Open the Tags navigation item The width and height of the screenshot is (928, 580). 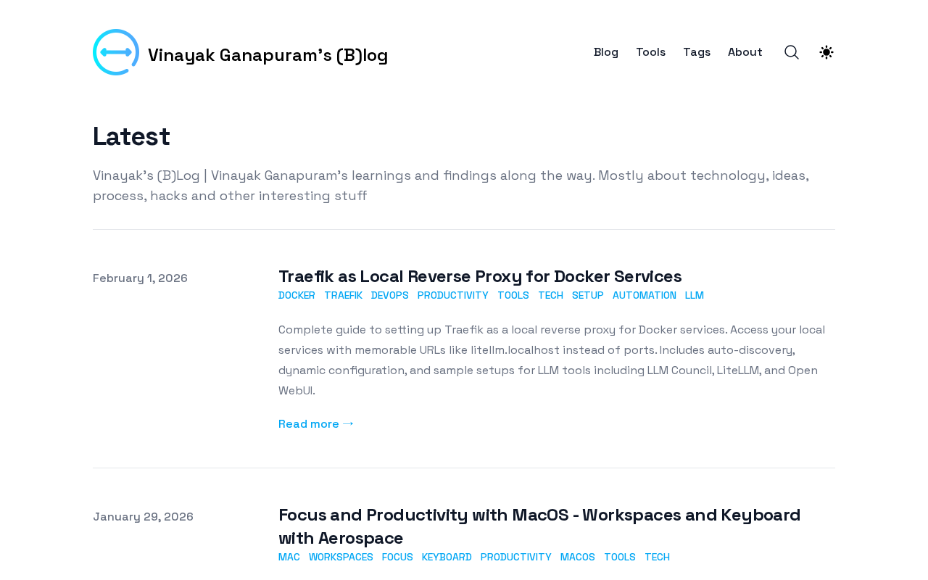point(697,52)
